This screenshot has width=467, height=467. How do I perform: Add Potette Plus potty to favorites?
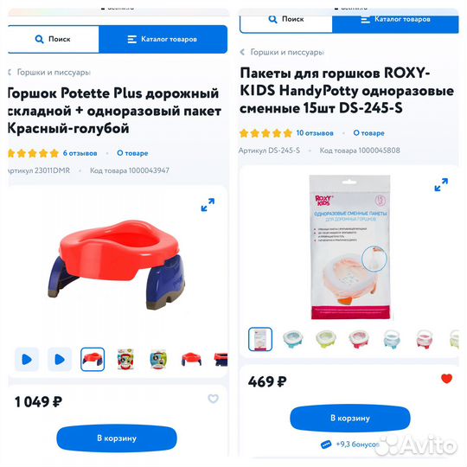point(213,398)
